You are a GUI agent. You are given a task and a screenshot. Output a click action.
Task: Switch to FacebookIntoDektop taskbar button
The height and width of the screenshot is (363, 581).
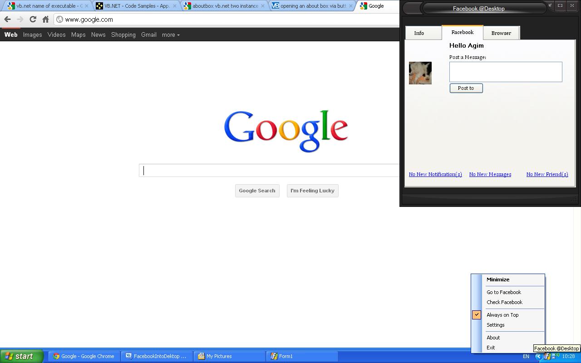click(157, 356)
